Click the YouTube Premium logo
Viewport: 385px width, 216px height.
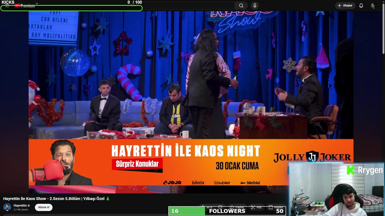(25, 6)
